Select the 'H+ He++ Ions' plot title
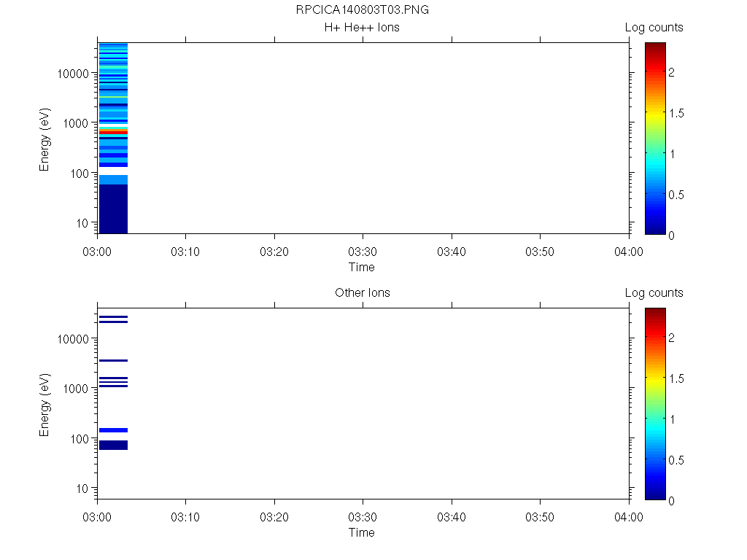The image size is (747, 560). pyautogui.click(x=362, y=27)
